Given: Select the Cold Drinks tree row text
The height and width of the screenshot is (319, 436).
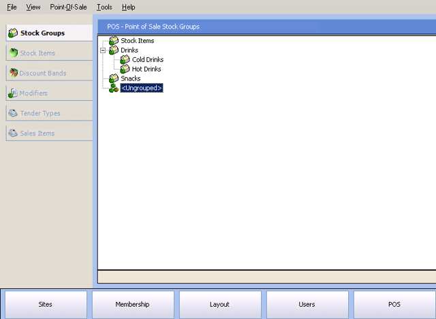Looking at the screenshot, I should pos(148,59).
